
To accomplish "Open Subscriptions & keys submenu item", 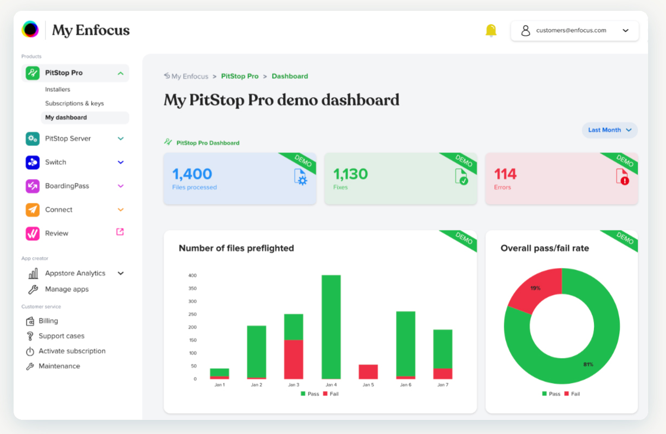I will [x=74, y=103].
